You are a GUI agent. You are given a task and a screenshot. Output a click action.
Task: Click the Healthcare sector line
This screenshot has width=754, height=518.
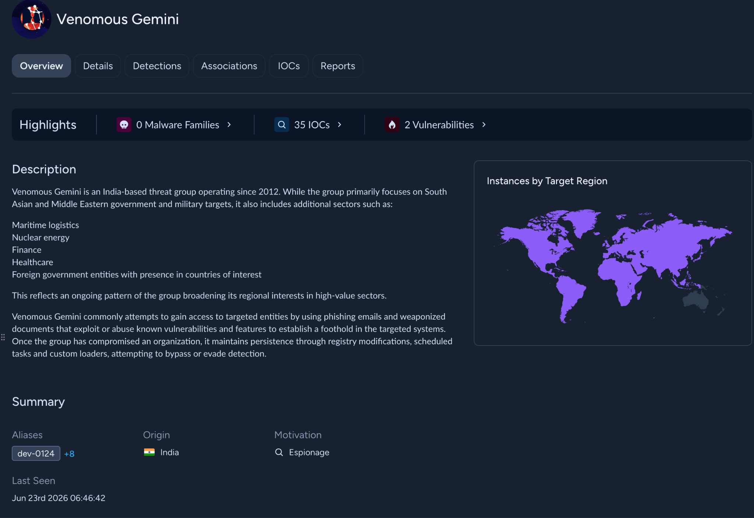pos(33,262)
